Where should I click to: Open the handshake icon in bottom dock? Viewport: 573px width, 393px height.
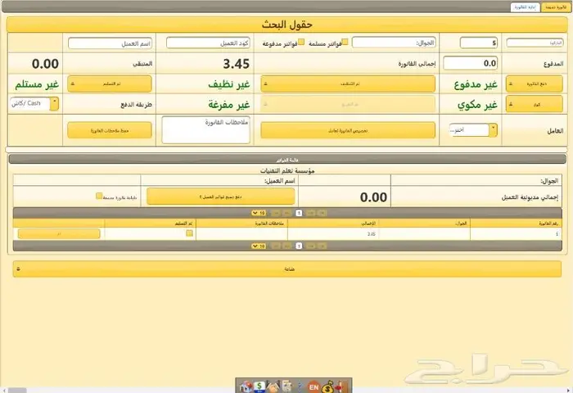point(273,386)
